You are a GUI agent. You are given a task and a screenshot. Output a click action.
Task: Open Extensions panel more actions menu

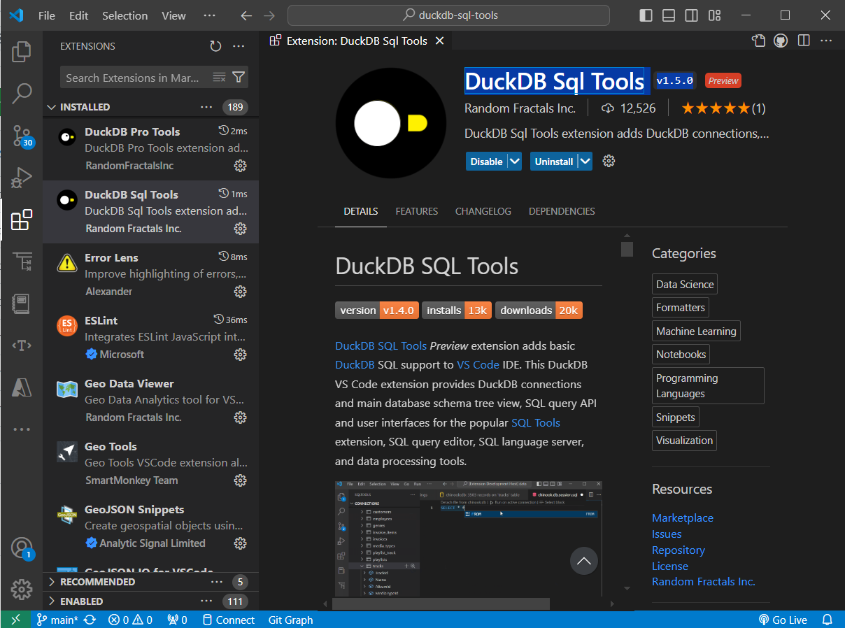tap(239, 46)
